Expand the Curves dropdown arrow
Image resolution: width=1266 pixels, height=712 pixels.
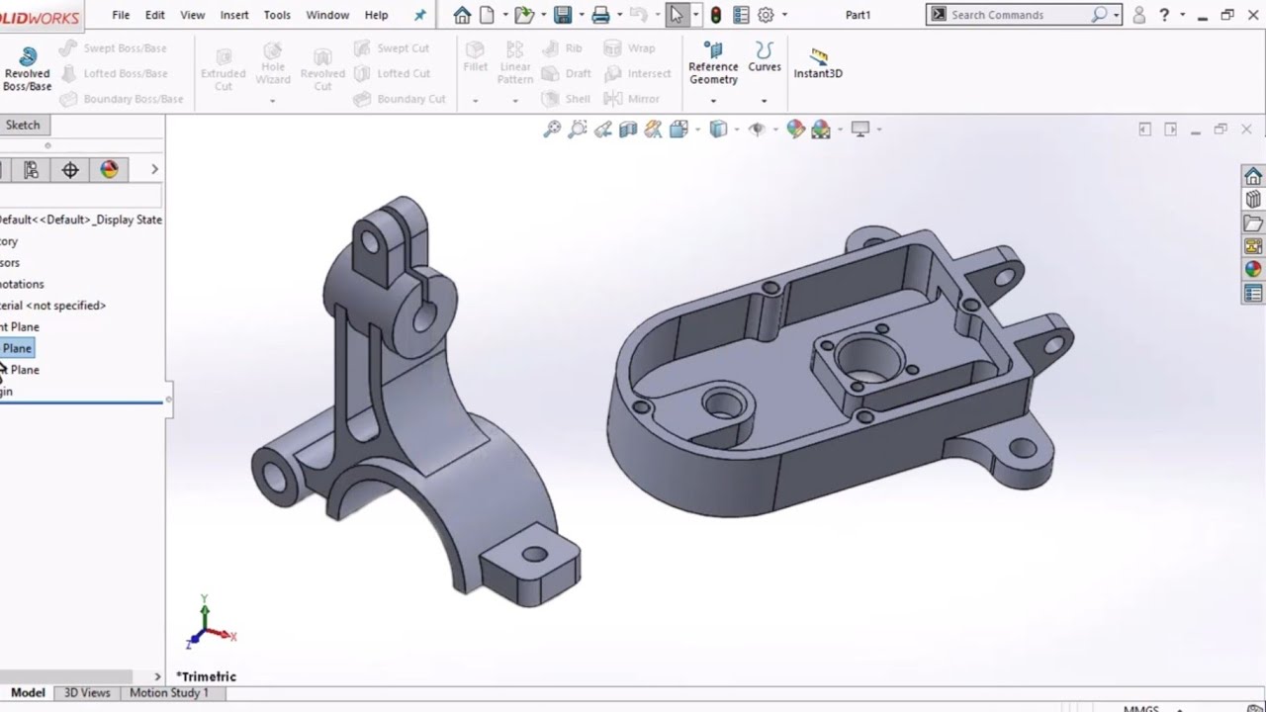pyautogui.click(x=764, y=100)
